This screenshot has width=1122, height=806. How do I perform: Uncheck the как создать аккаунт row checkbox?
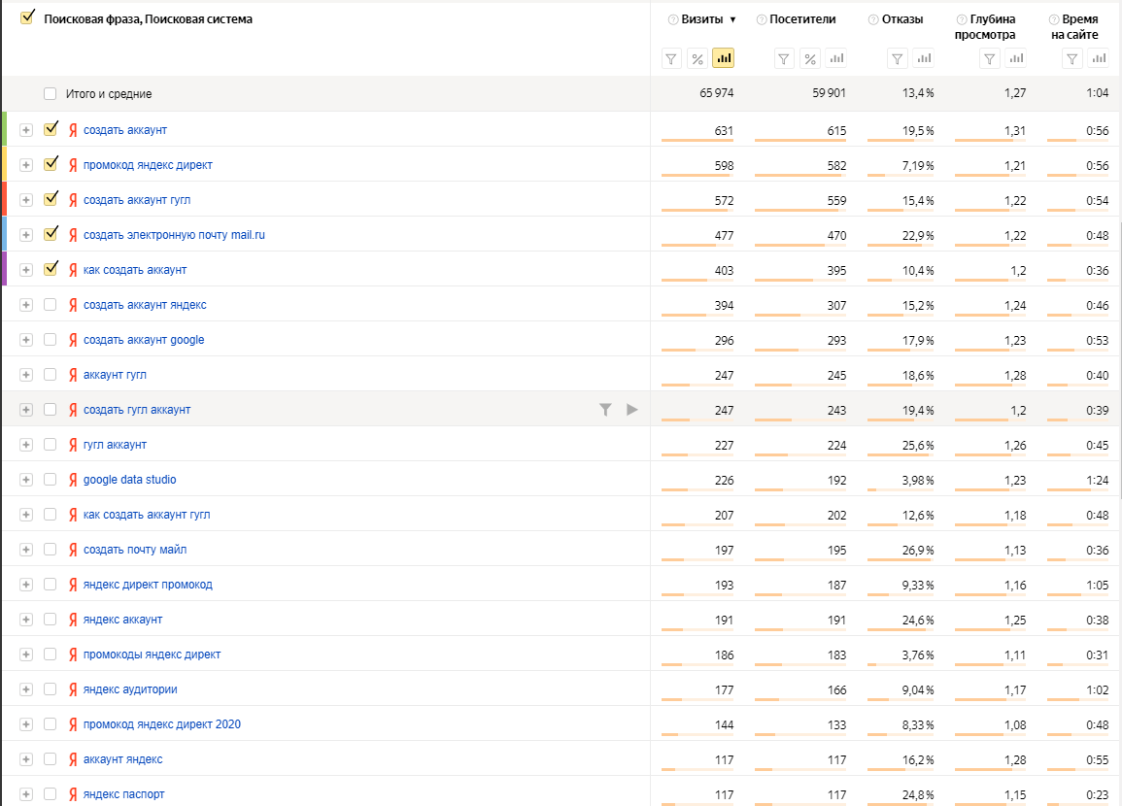(51, 269)
